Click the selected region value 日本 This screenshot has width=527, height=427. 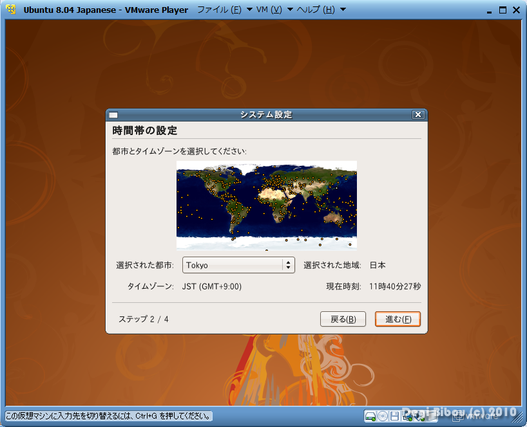378,266
